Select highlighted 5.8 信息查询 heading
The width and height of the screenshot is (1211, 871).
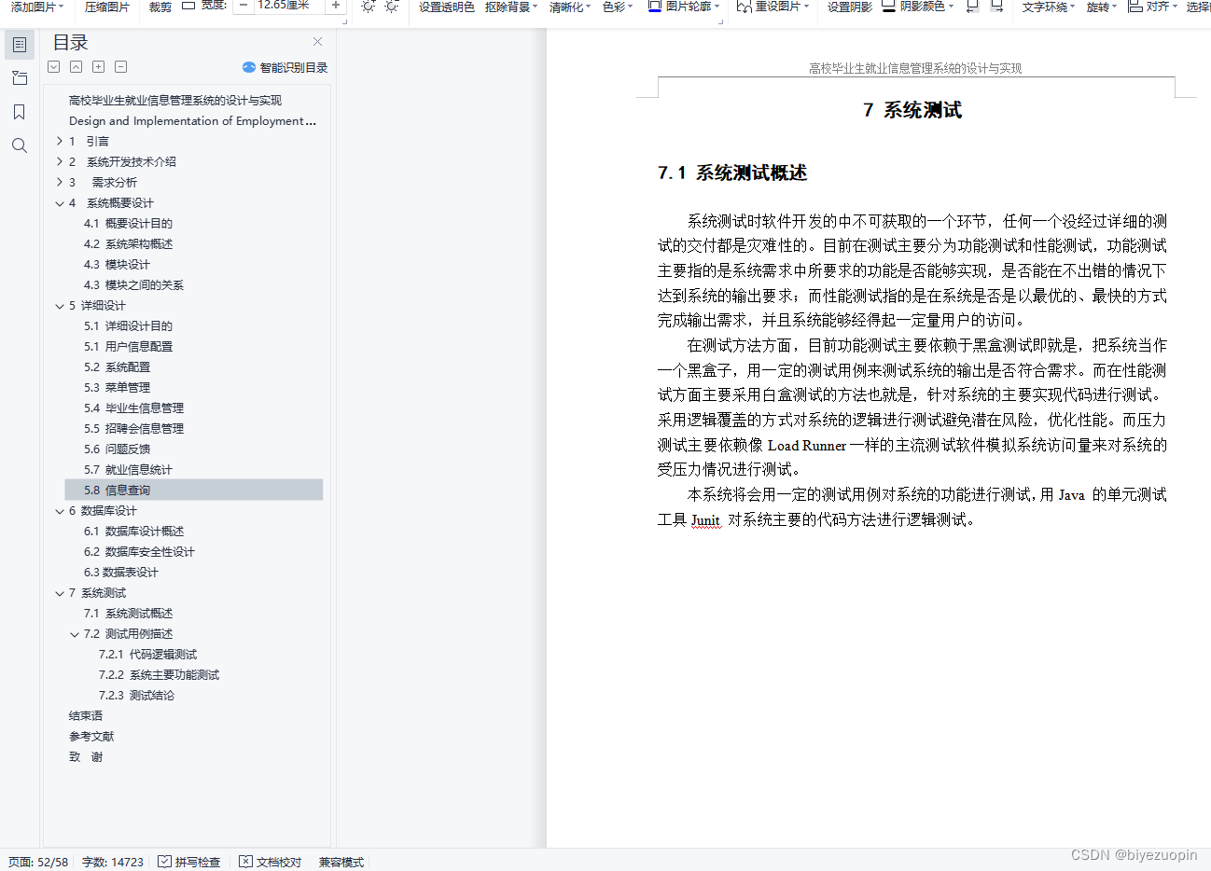tap(194, 490)
